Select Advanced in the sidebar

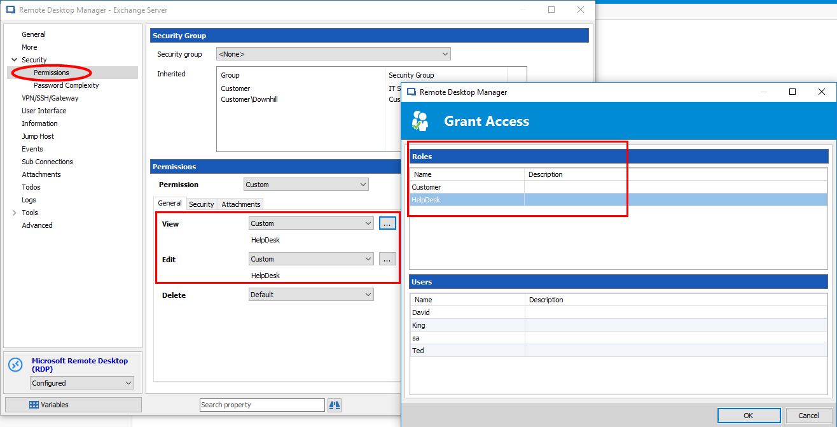pos(37,225)
